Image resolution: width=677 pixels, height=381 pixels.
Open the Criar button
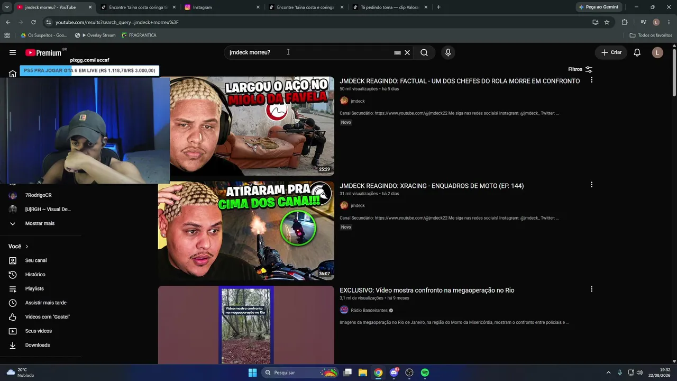pyautogui.click(x=611, y=52)
